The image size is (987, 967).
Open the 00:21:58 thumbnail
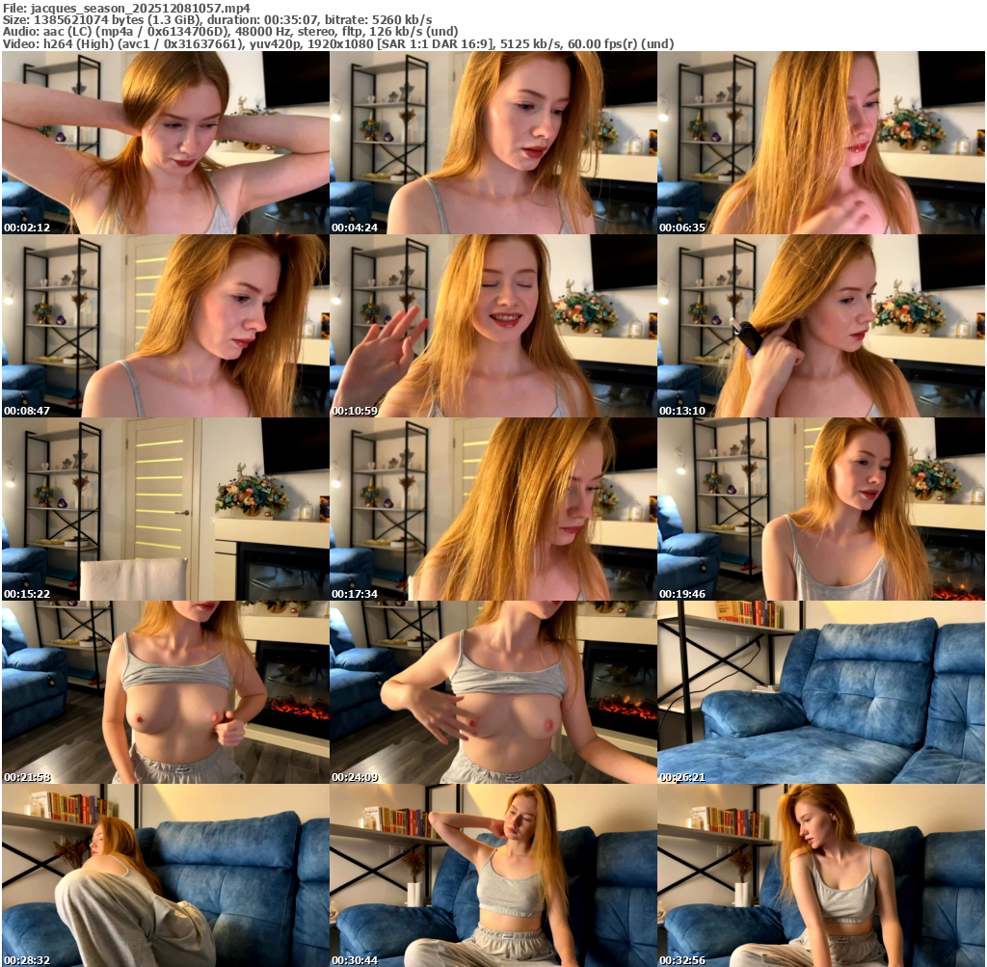coord(166,692)
